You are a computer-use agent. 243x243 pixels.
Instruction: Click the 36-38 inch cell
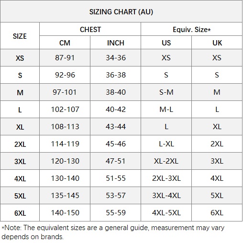(116, 75)
